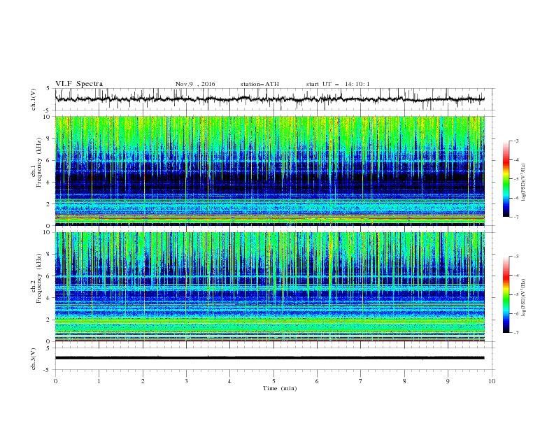The image size is (554, 428).
Task: Click the upper PSD color scale bar
Action: (x=506, y=179)
